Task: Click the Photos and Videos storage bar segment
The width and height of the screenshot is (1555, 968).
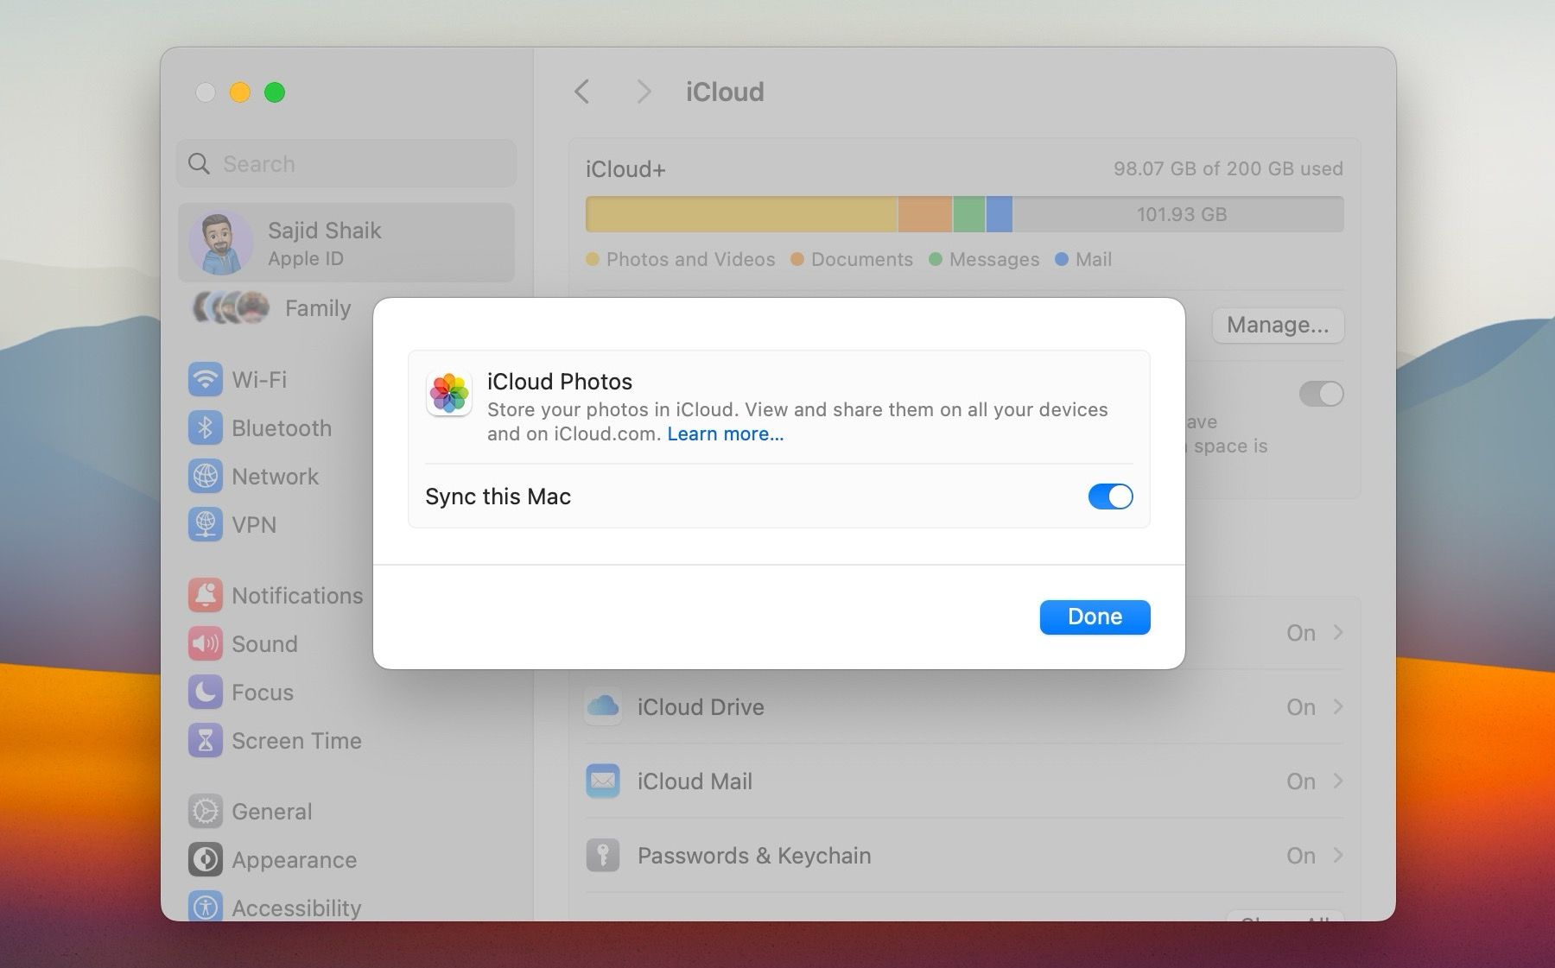Action: [743, 213]
